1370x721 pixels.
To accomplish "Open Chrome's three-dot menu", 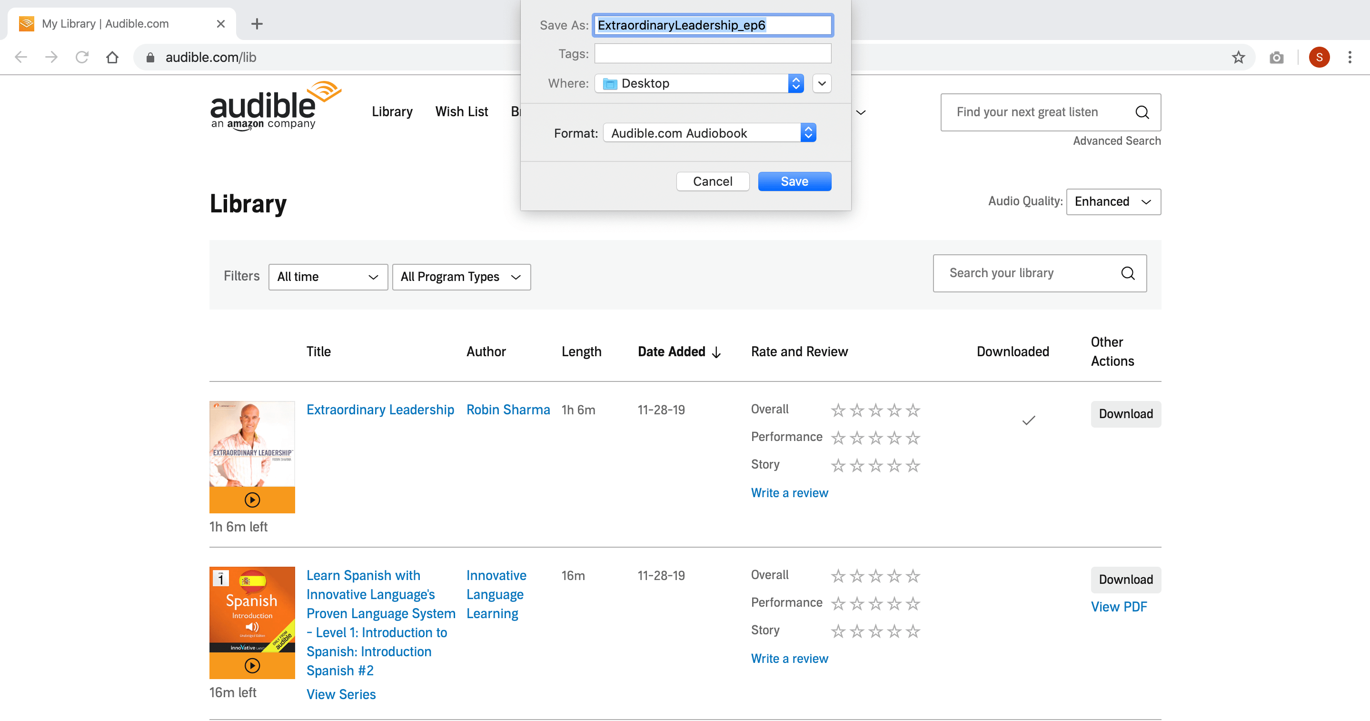I will point(1350,57).
